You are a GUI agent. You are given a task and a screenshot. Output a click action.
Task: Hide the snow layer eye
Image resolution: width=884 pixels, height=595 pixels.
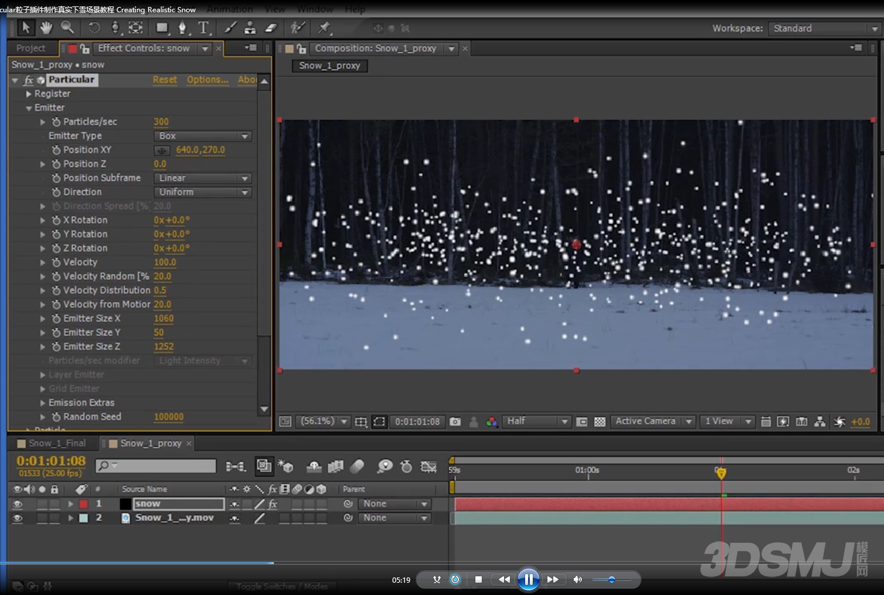point(18,504)
